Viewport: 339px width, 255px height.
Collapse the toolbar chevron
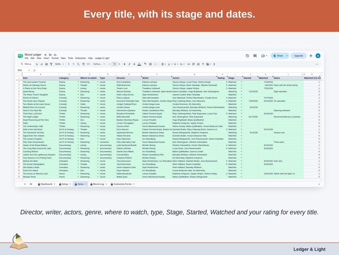[317, 64]
